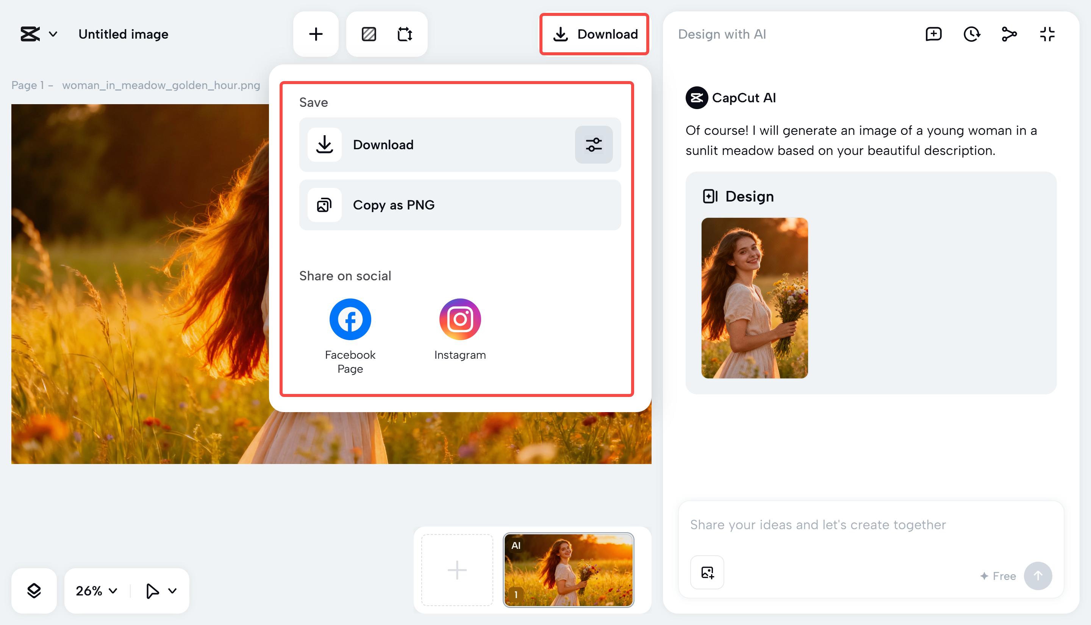Image resolution: width=1091 pixels, height=625 pixels.
Task: Open the cursor tool dropdown arrow
Action: [173, 591]
